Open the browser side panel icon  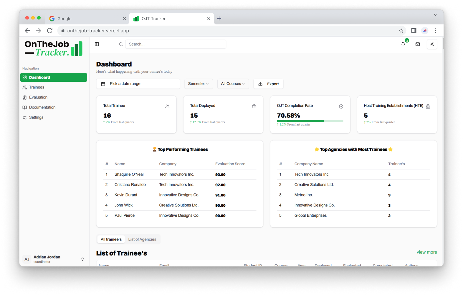[x=414, y=31]
